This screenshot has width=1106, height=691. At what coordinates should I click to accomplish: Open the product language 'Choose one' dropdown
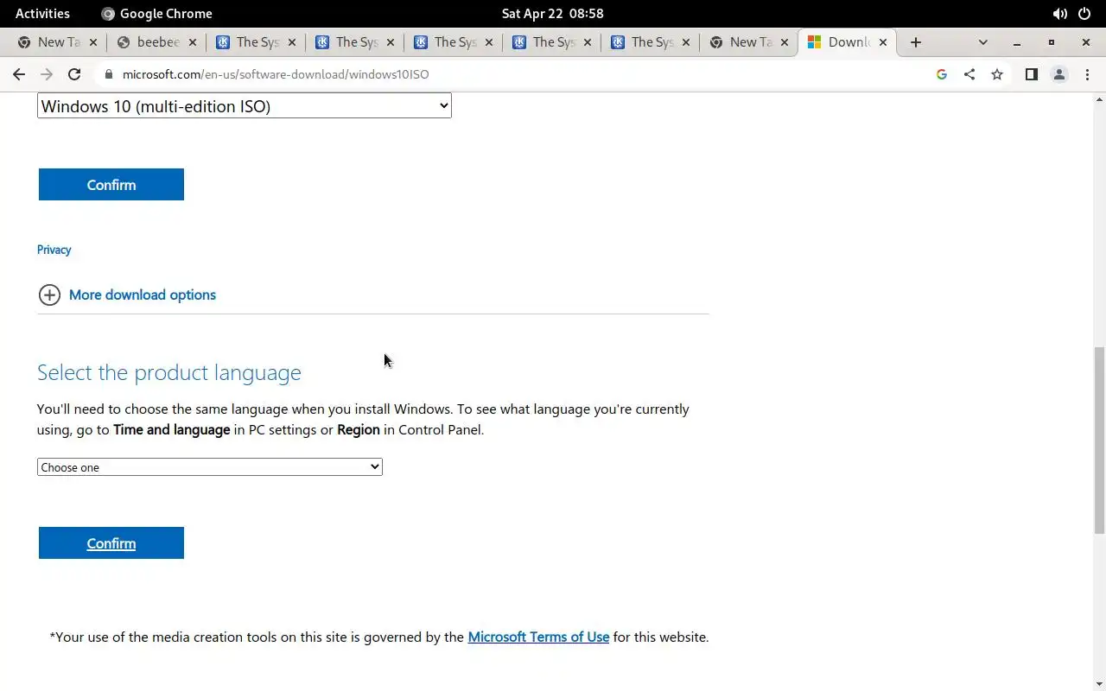(209, 466)
